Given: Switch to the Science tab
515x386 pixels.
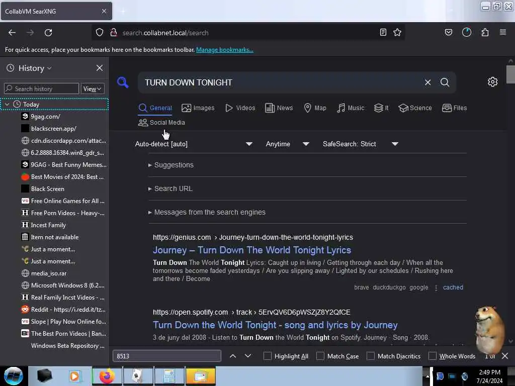Looking at the screenshot, I should (x=415, y=108).
